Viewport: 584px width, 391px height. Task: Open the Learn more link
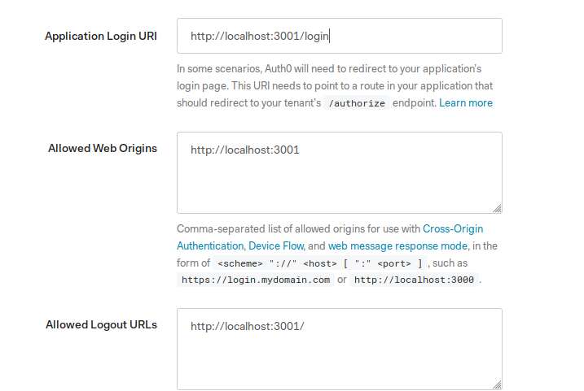[466, 103]
